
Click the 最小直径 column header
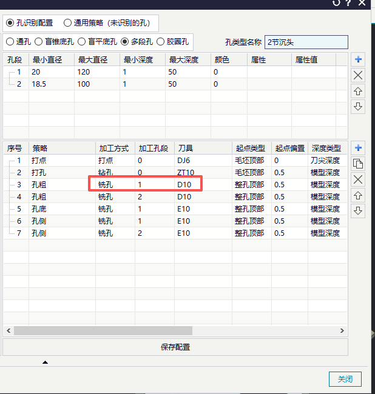[x=52, y=60]
